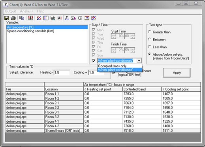This screenshot has height=147, width=205.
Task: Click the File column header
Action: [24, 89]
